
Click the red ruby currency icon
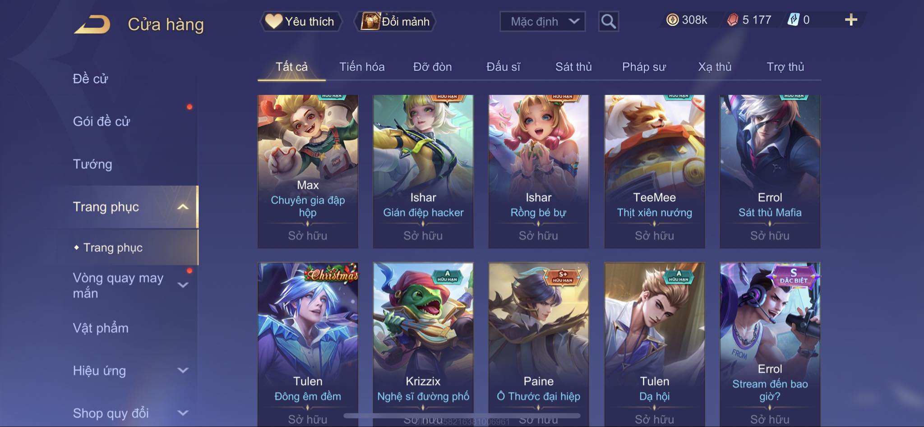[733, 20]
